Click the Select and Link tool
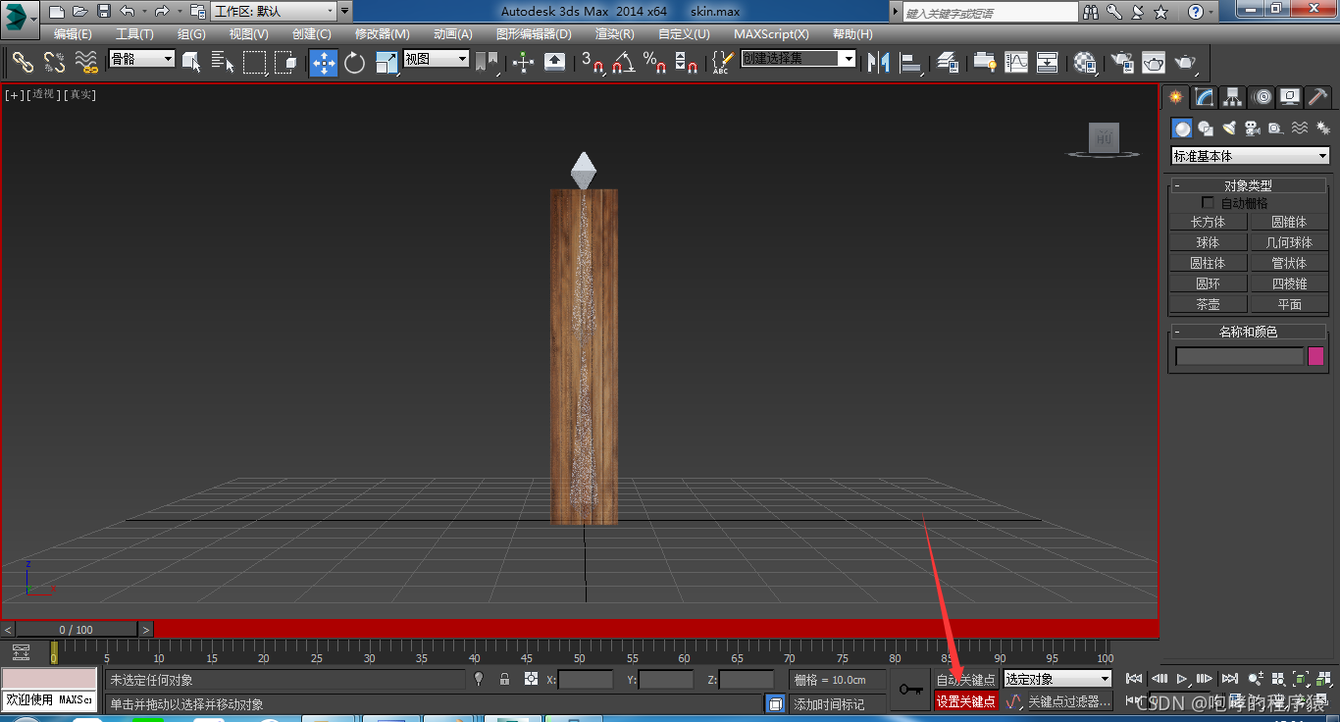This screenshot has width=1340, height=722. pyautogui.click(x=24, y=63)
